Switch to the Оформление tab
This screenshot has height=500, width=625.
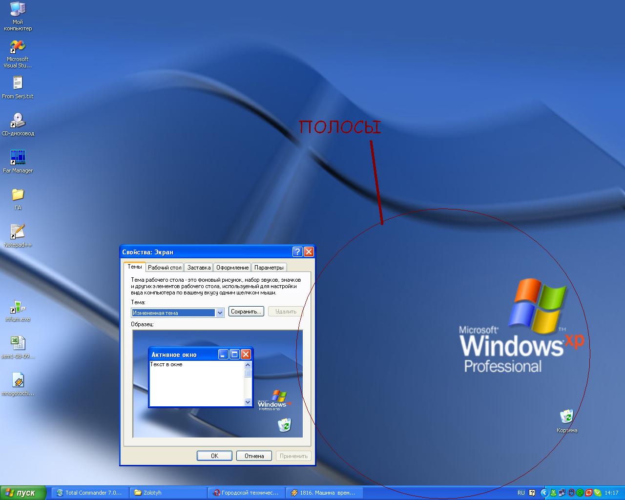(x=232, y=268)
